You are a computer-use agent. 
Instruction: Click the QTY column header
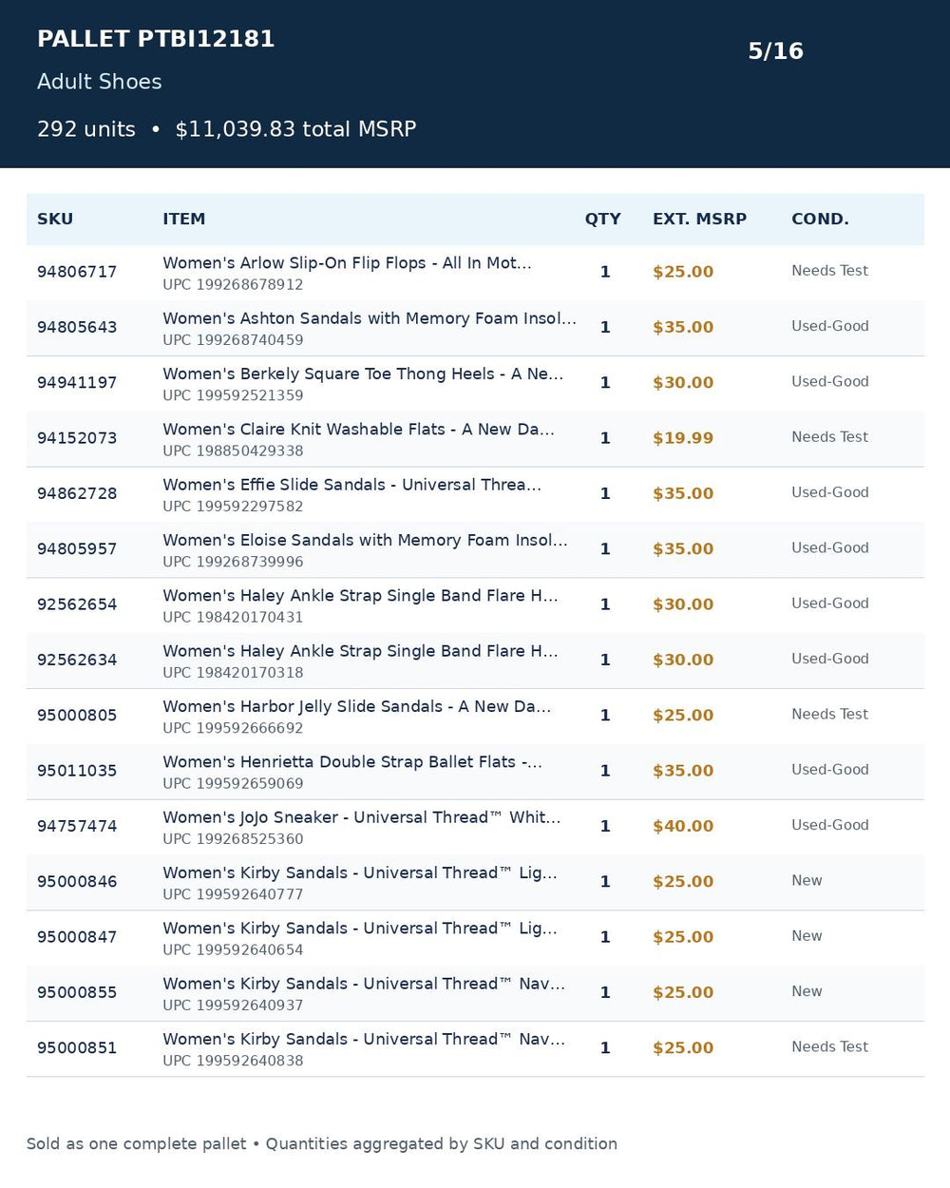[602, 220]
